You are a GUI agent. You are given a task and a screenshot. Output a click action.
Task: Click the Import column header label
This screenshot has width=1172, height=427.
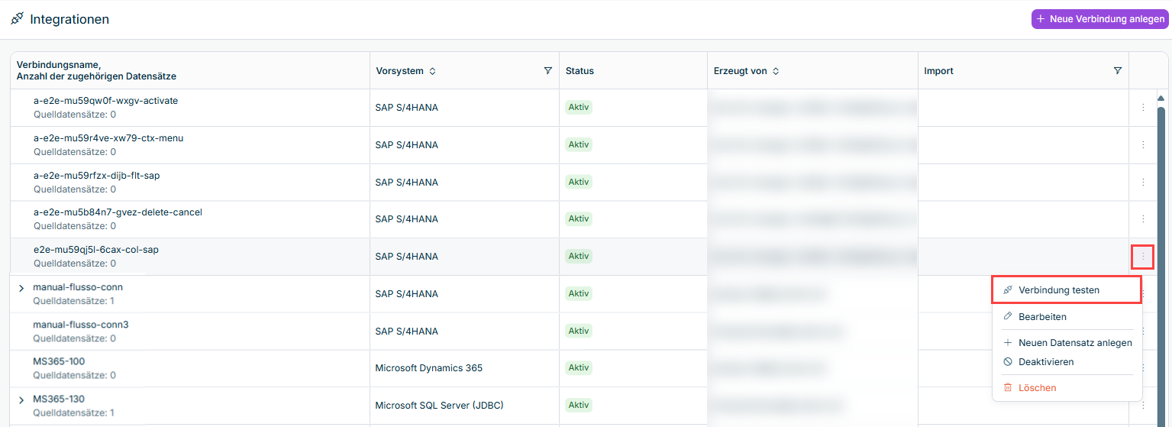click(x=938, y=71)
